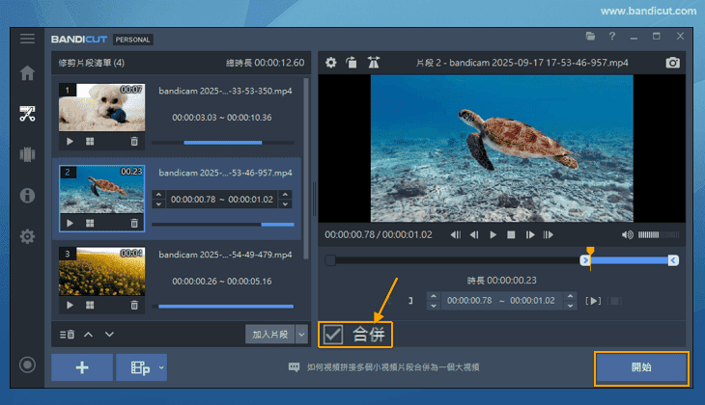This screenshot has width=705, height=405.
Task: Click the 開始 start button
Action: (641, 367)
